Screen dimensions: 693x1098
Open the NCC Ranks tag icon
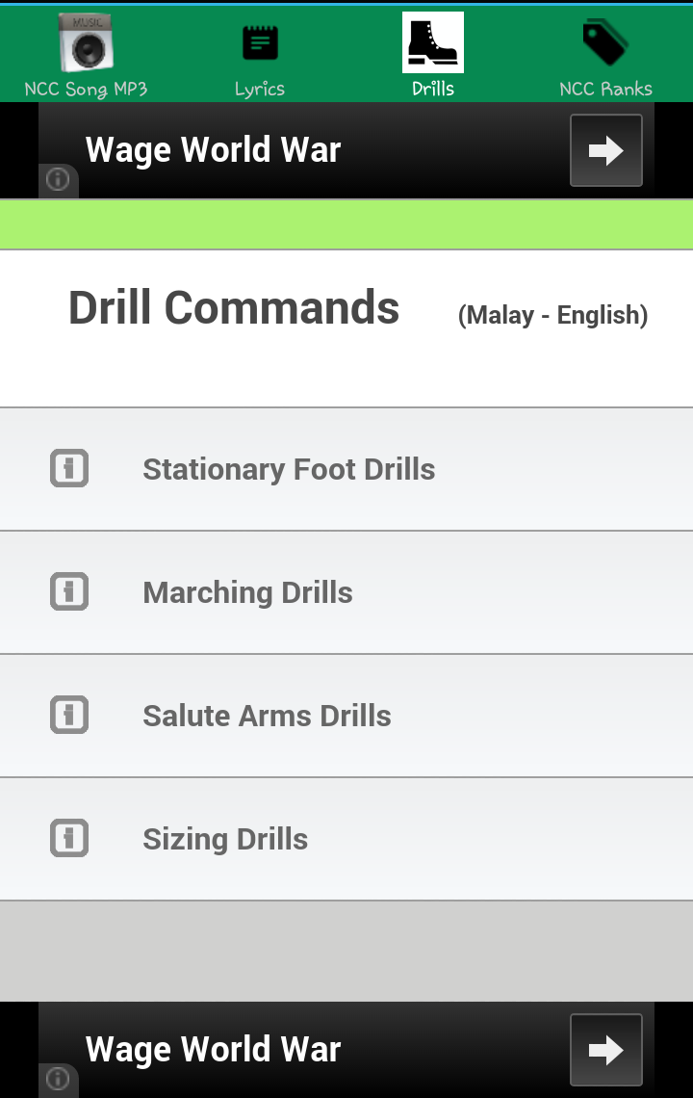click(605, 42)
